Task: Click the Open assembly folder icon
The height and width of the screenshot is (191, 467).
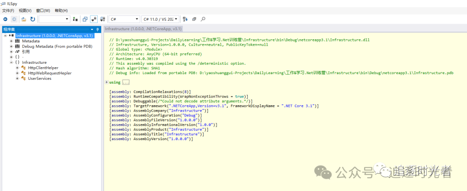Action: coord(23,19)
